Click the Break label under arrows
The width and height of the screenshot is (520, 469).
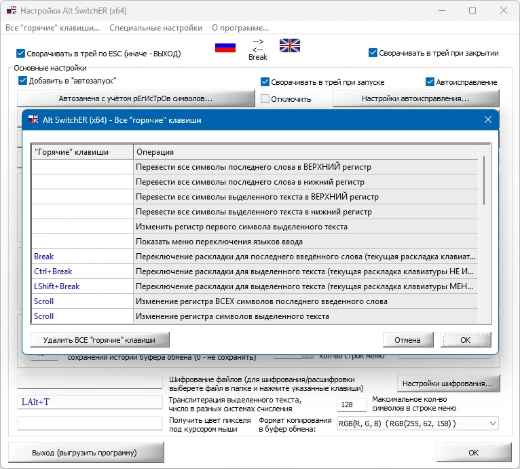click(258, 57)
